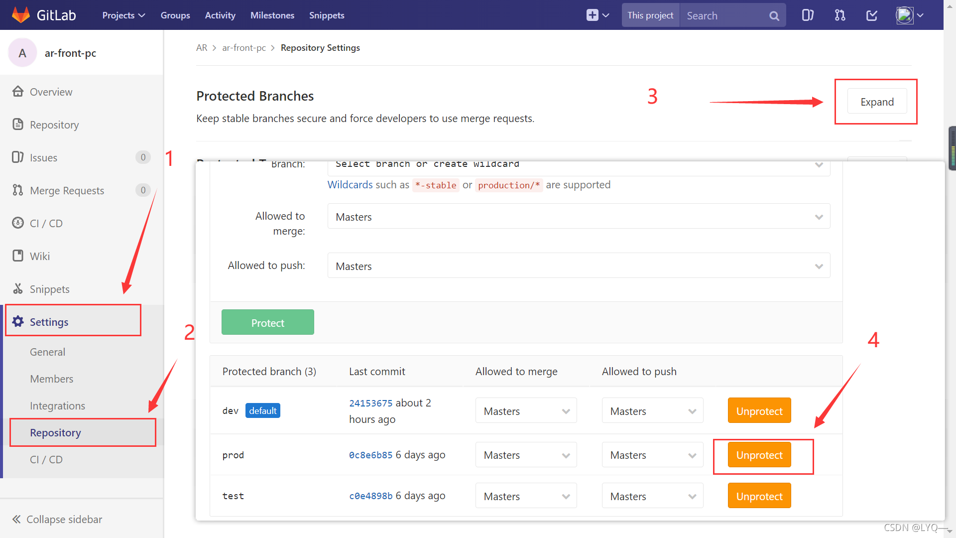This screenshot has width=956, height=538.
Task: Open dev branch Allowed to push dropdown
Action: [652, 411]
